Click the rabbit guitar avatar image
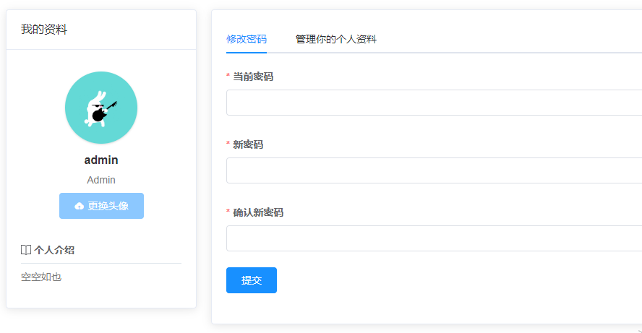This screenshot has height=333, width=642. 101,108
